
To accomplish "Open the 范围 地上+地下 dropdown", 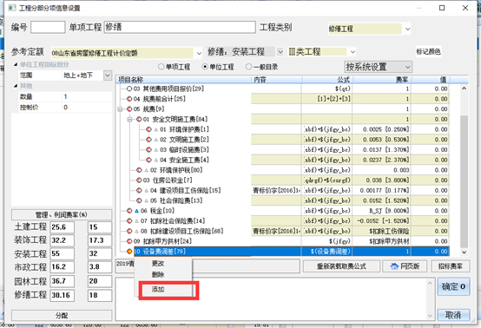I will click(108, 75).
